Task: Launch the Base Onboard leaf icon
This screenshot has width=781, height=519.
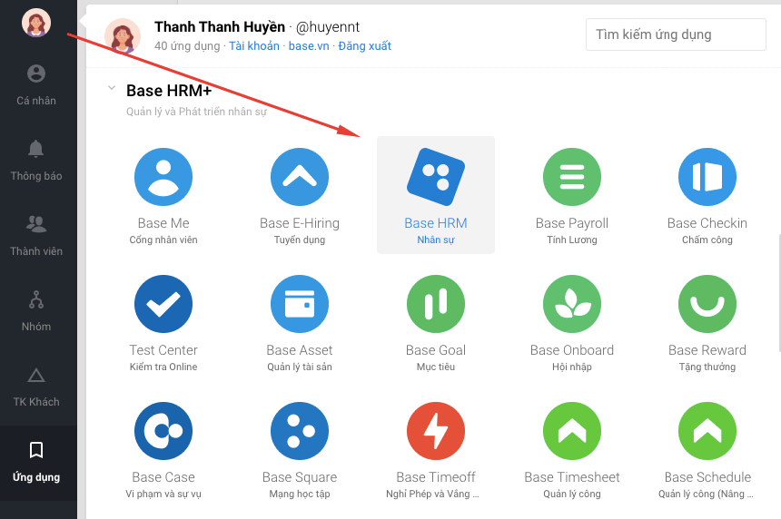Action: tap(572, 304)
